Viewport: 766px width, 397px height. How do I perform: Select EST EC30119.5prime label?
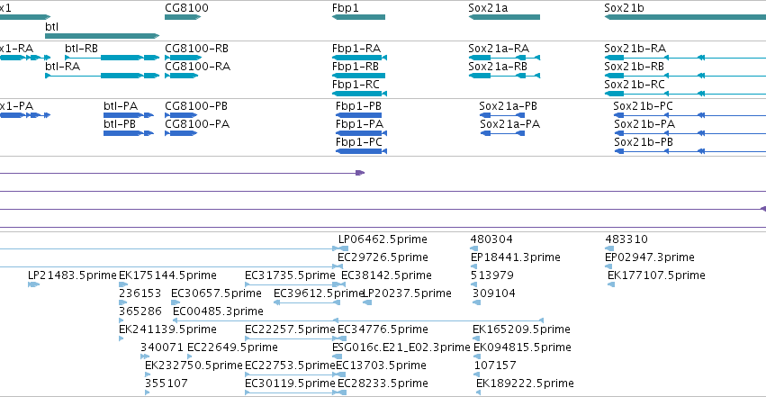[290, 383]
